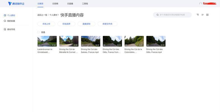Click the 在线录屏 button

[x=66, y=24]
